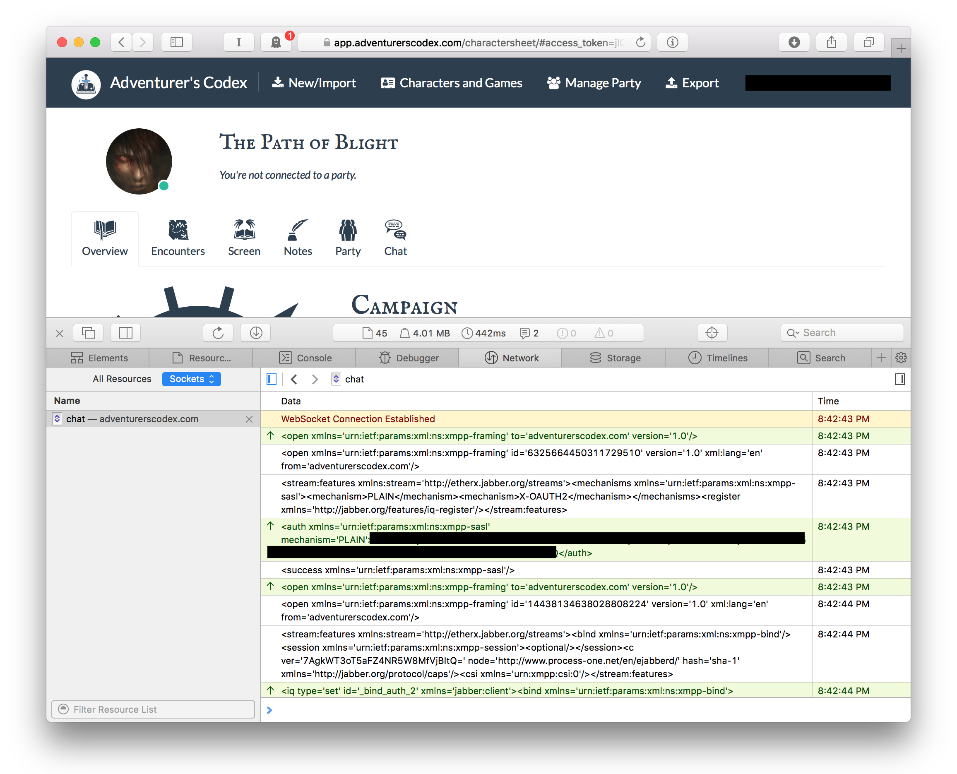Select the auth mechanism PLAIN message row
The image size is (957, 774).
coord(586,540)
